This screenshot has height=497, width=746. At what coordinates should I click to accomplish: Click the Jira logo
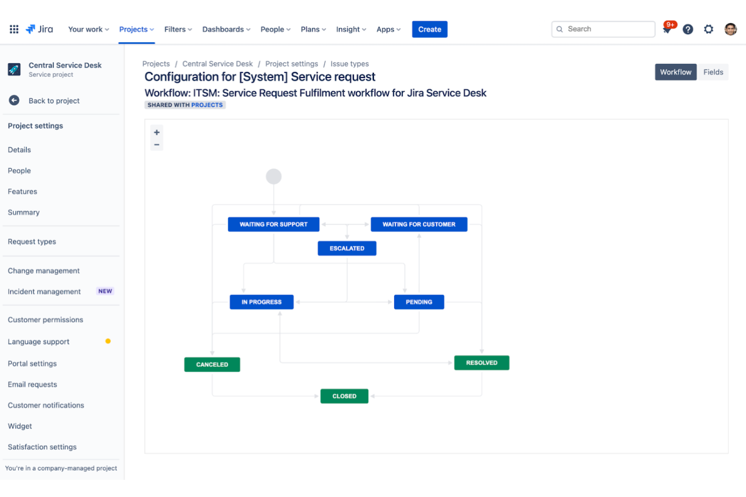(x=39, y=29)
